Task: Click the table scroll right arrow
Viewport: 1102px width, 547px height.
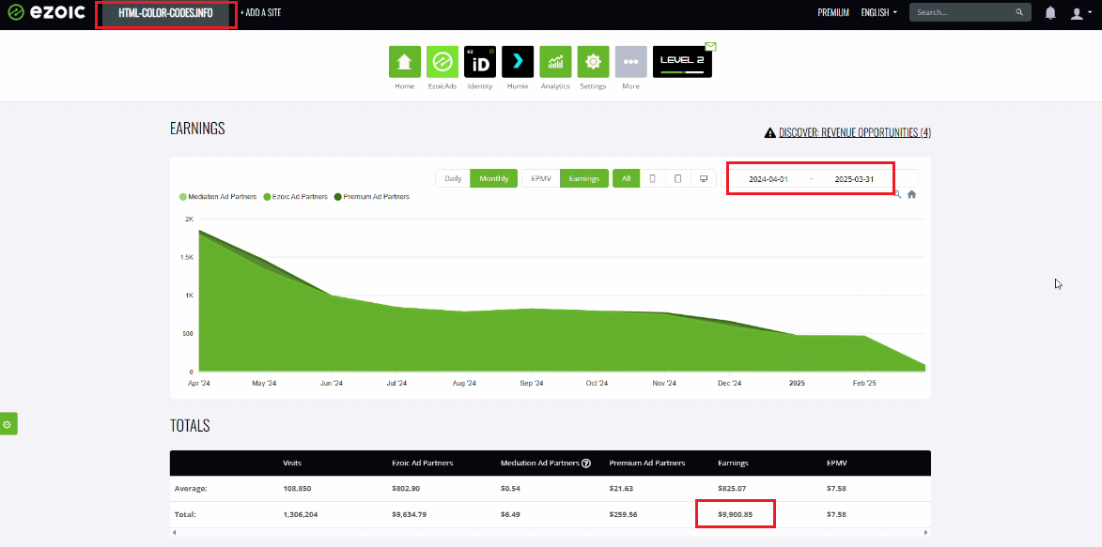Action: 925,533
